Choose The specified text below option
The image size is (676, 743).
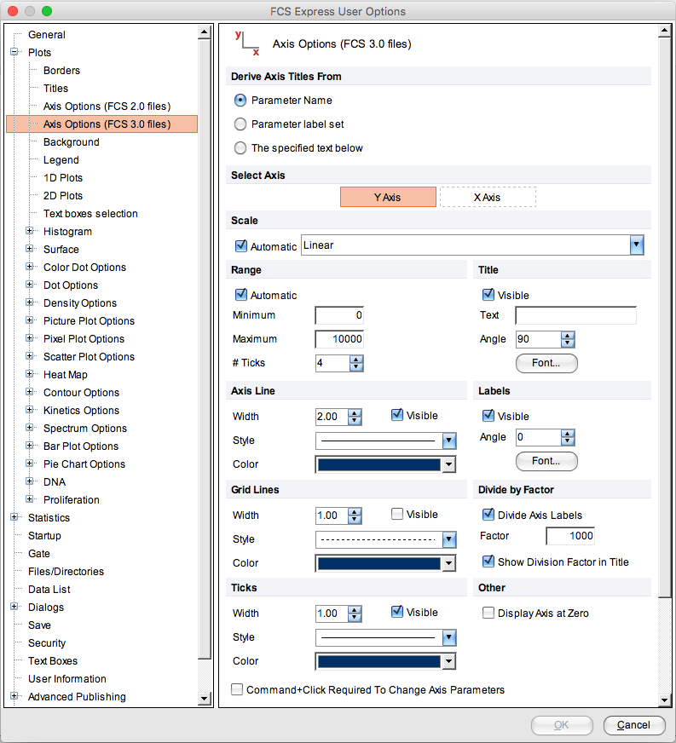(240, 148)
